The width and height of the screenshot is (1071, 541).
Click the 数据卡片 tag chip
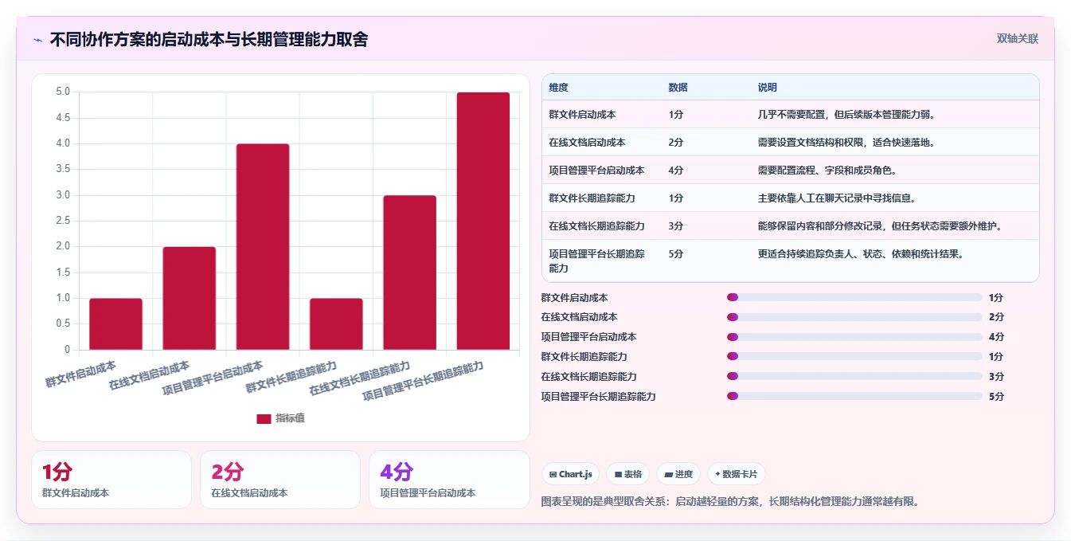(737, 474)
